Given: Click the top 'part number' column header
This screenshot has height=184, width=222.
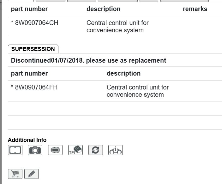Looking at the screenshot, I should click(29, 9).
